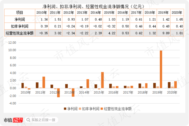Click the cash flow value 9.89
The image size is (189, 126).
click(x=166, y=33)
